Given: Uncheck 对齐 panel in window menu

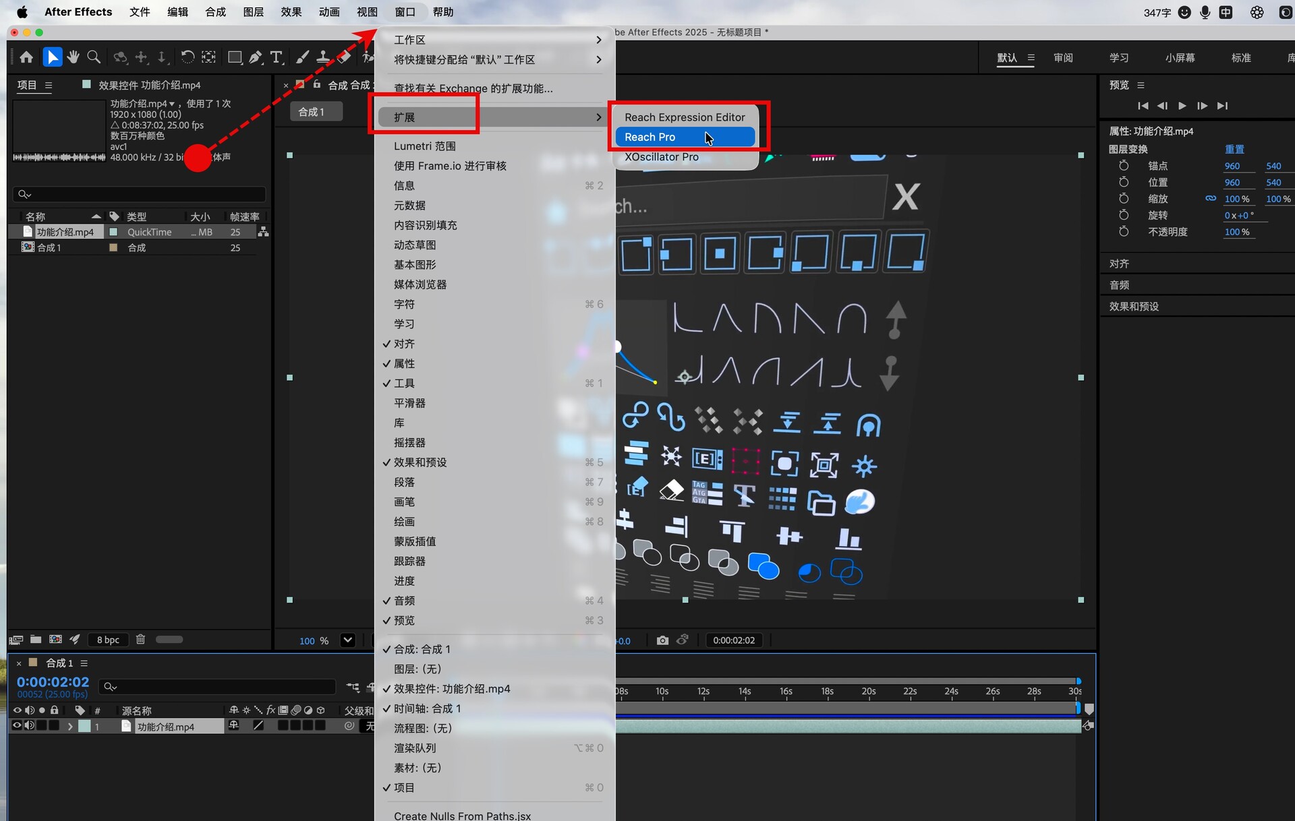Looking at the screenshot, I should 404,344.
